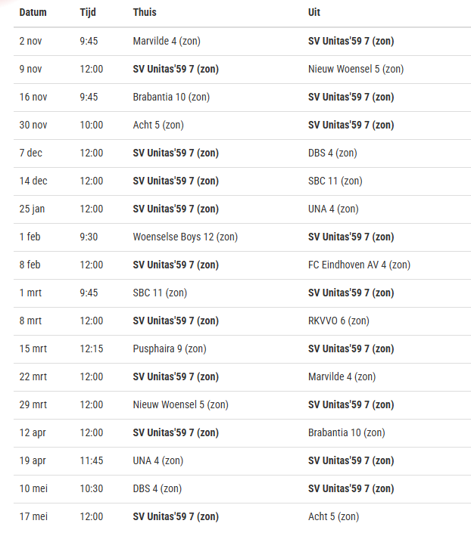Image resolution: width=471 pixels, height=536 pixels.
Task: Select the 1 mrt match row date
Action: (30, 293)
